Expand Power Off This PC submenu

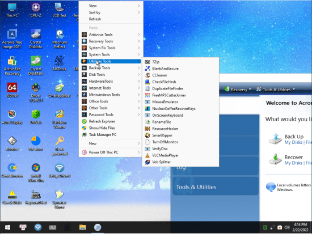pyautogui.click(x=111, y=152)
